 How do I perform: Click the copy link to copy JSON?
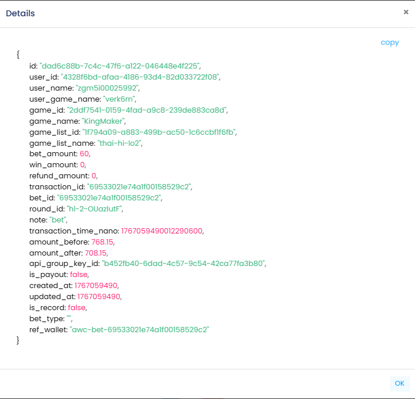(x=389, y=42)
